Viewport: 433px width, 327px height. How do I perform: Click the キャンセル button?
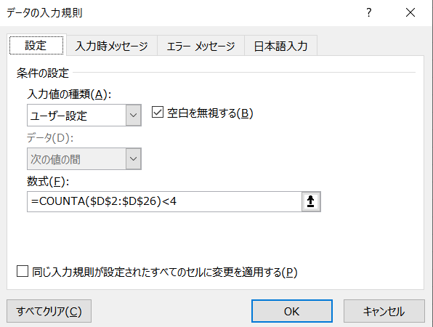click(384, 311)
